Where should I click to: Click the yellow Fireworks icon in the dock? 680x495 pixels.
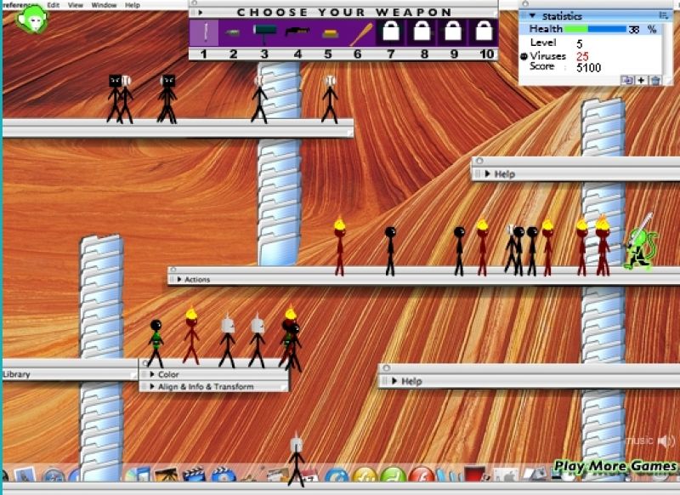365,476
